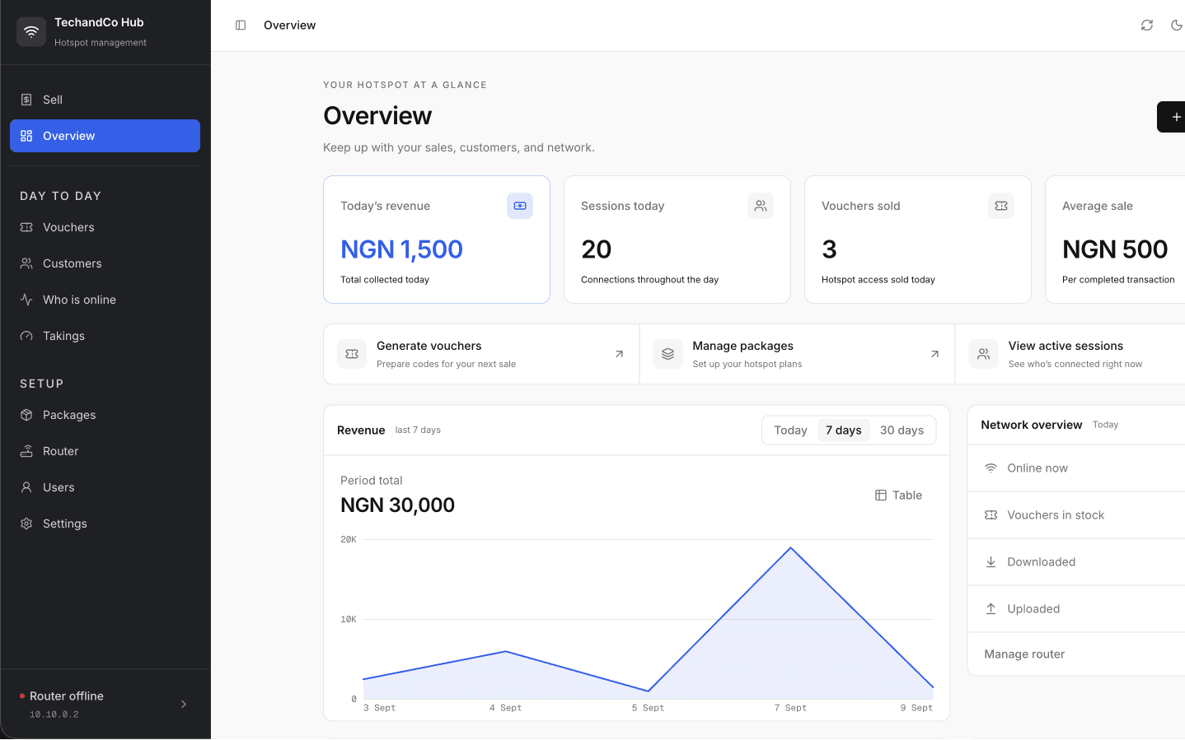
Task: Click the upload arrow icon next to Uploaded
Action: (x=991, y=609)
